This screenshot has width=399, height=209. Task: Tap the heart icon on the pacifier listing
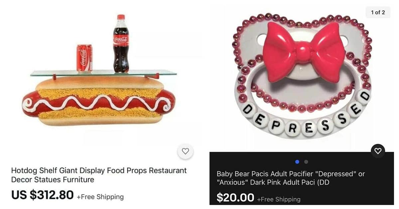pyautogui.click(x=378, y=151)
